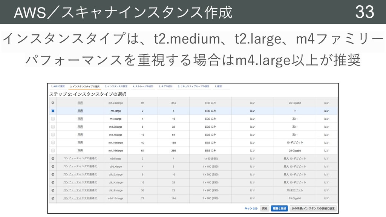This screenshot has height=217, width=386.
Task: Click the 25 Gigabit cell in the m4.16xlarge row
Action: [x=295, y=151]
